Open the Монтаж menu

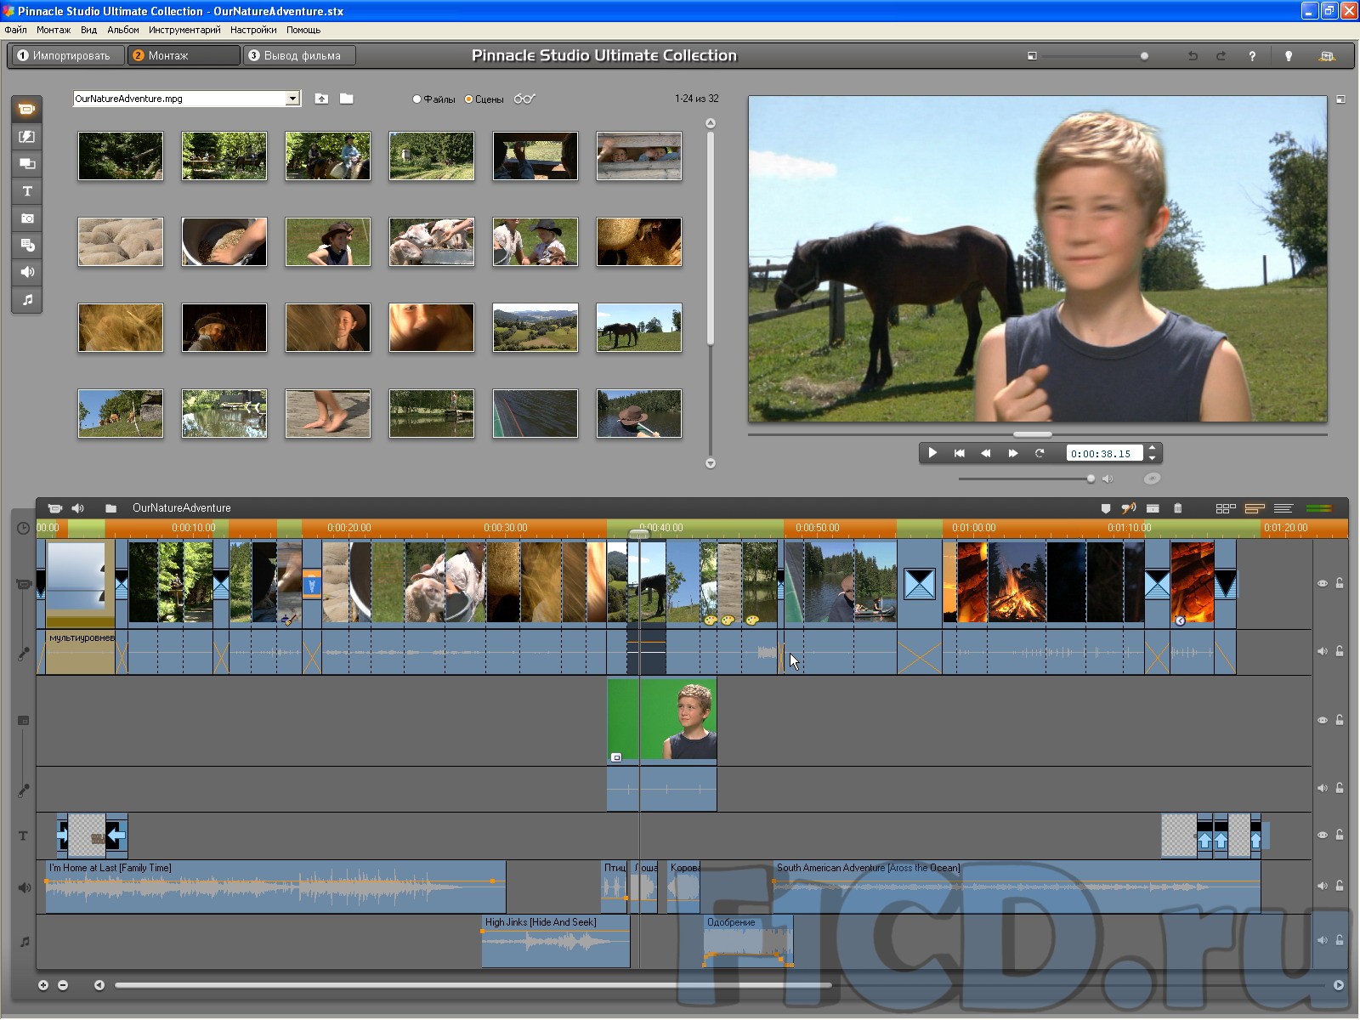[x=54, y=30]
